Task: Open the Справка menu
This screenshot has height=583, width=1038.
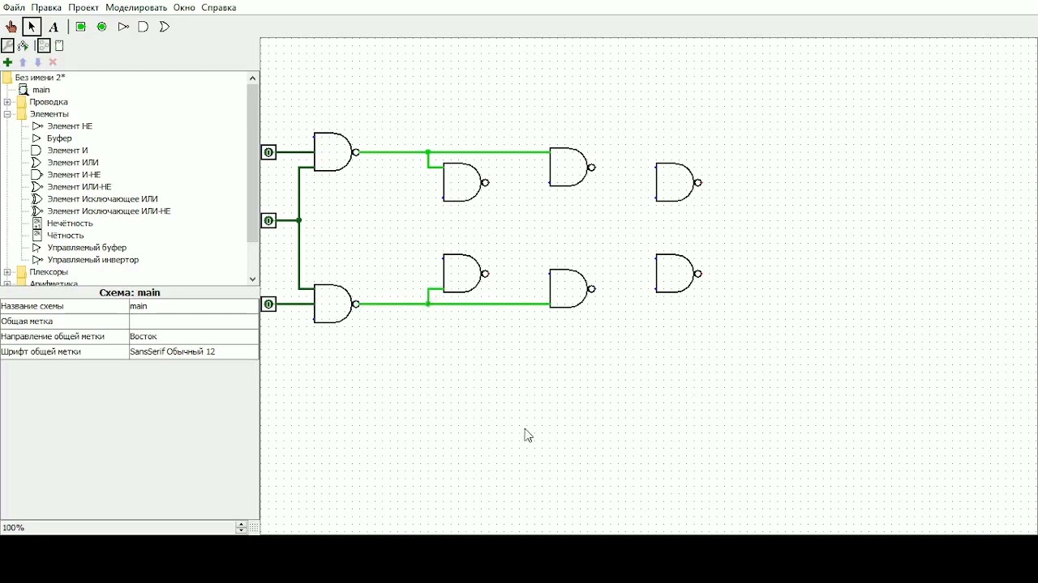Action: [x=219, y=7]
